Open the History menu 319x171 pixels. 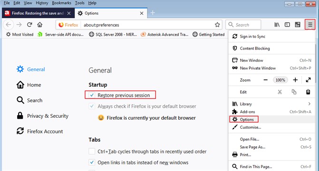42,3
